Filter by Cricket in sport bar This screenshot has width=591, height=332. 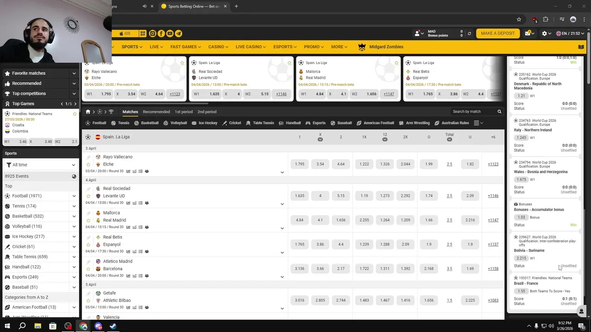232,123
